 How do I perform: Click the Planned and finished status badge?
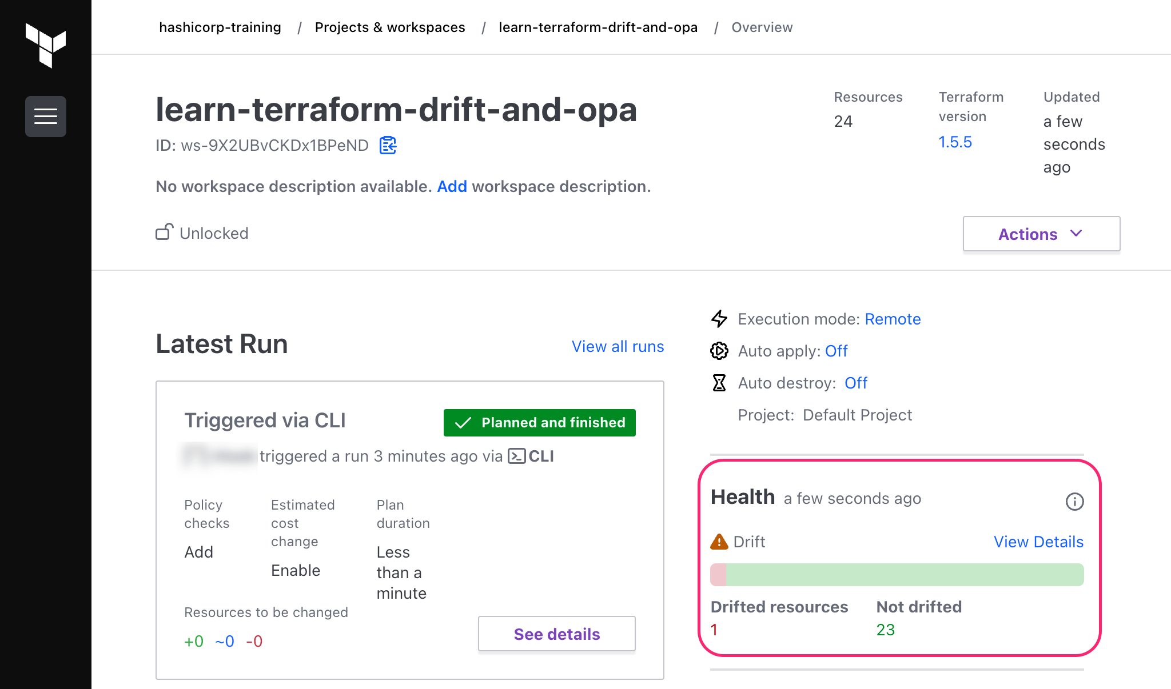540,423
